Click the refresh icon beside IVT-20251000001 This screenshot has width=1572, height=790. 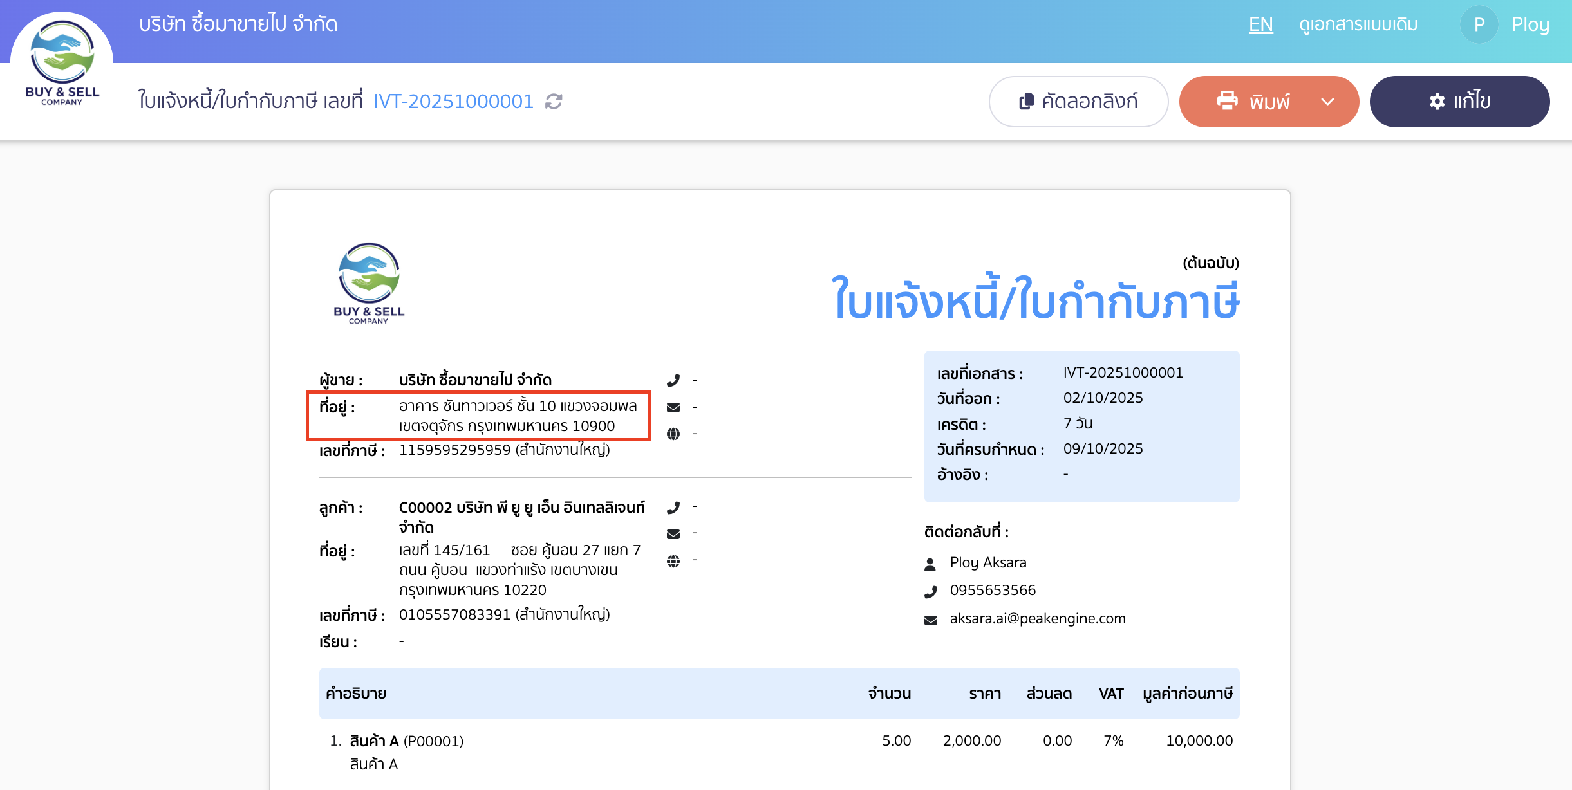[554, 102]
